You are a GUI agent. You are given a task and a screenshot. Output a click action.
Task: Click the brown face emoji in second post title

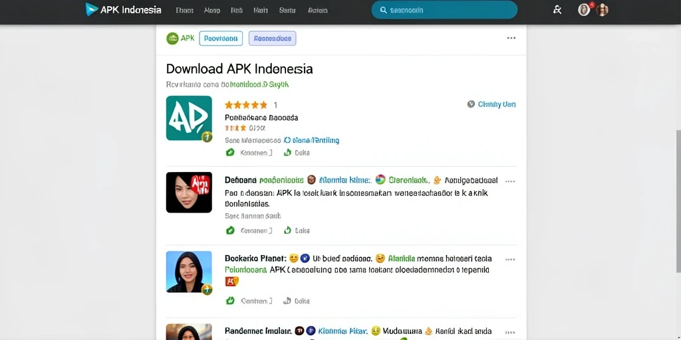pyautogui.click(x=311, y=179)
